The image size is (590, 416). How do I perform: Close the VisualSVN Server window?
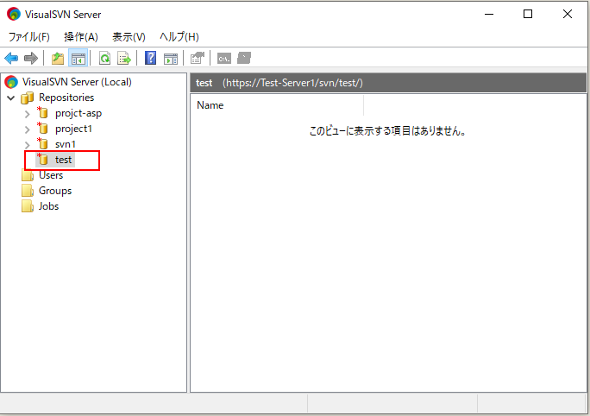point(568,15)
